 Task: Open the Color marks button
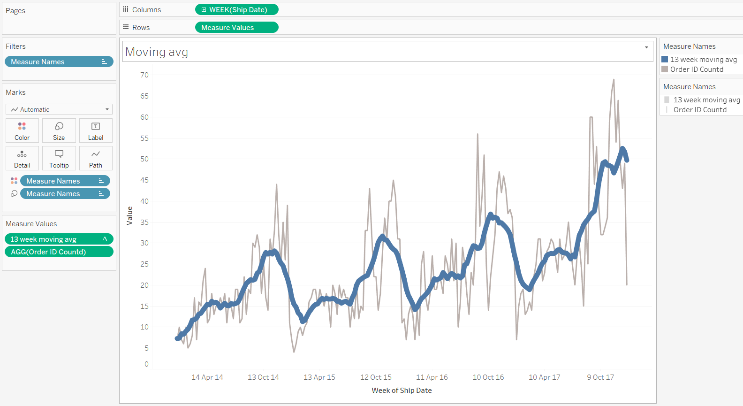22,130
